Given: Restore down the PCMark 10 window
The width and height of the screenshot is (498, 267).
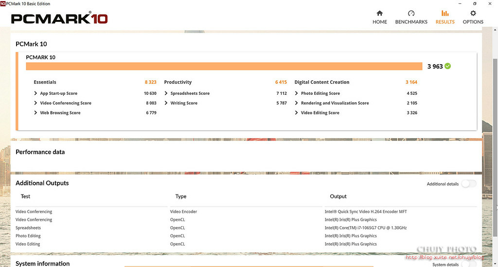Looking at the screenshot, I should click(475, 4).
